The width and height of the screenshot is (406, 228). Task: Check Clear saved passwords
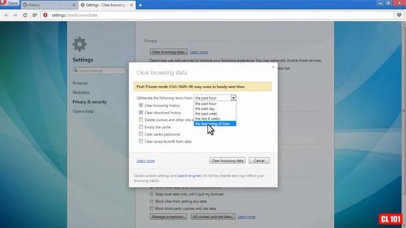(141, 134)
